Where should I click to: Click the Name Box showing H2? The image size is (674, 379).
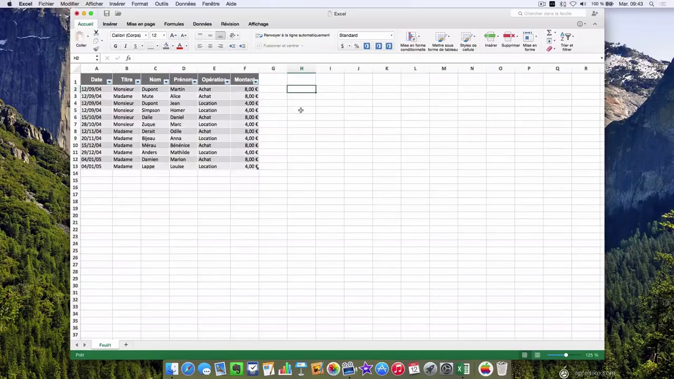click(x=84, y=58)
